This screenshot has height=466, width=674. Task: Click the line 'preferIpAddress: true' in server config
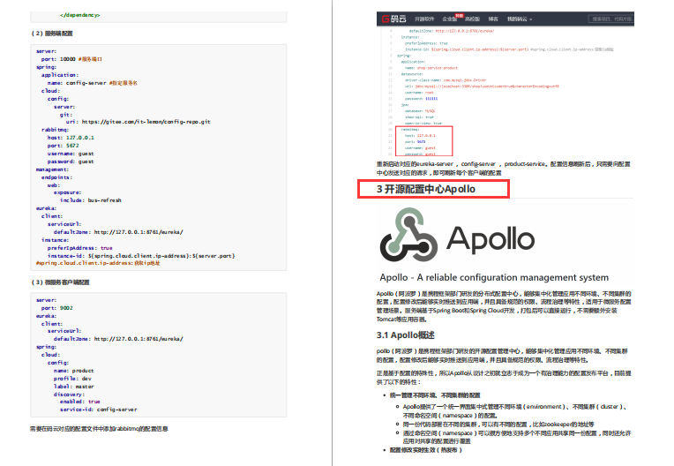coord(80,248)
